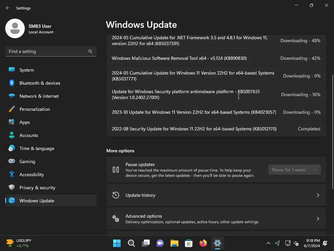Click the SMB3 User account name

(x=40, y=26)
